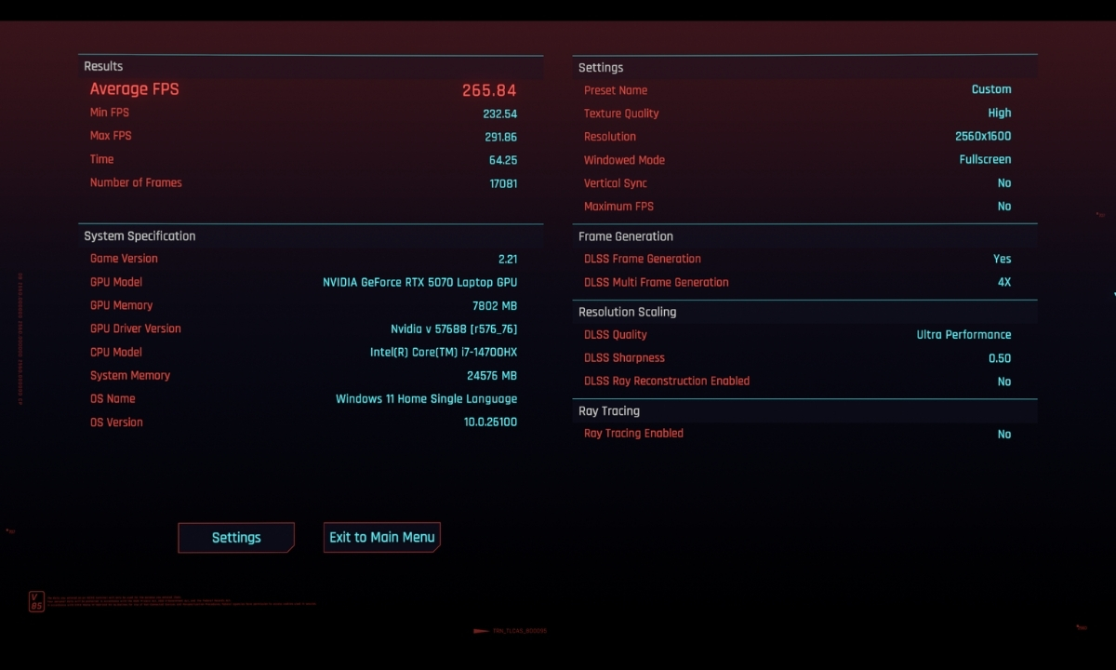Click the Time value 64.25

click(503, 160)
